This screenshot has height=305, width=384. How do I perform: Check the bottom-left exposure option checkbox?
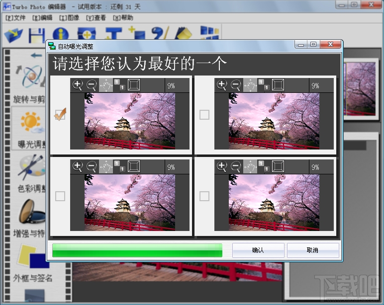[60, 196]
